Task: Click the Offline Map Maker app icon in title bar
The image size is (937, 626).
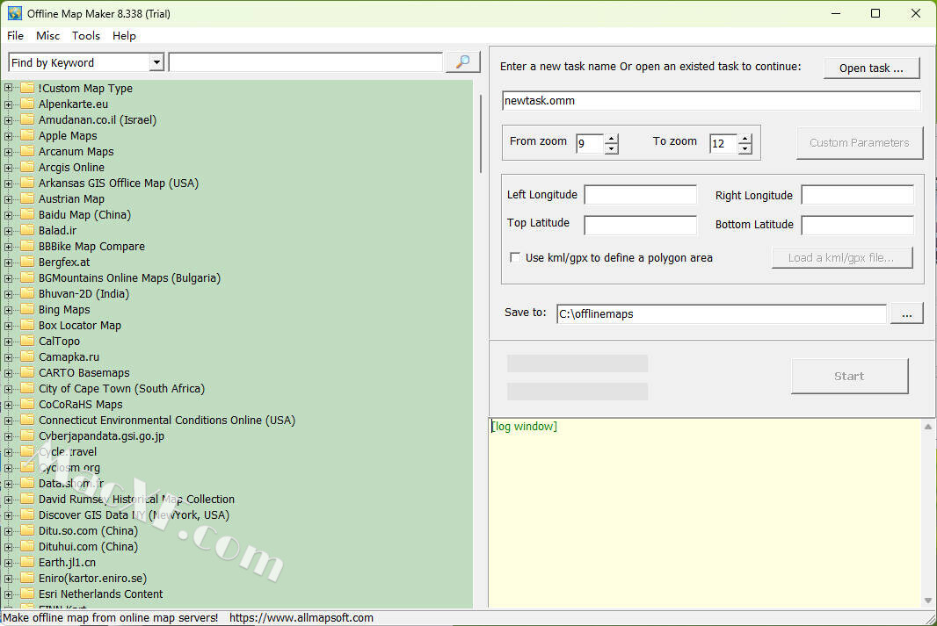Action: (14, 13)
